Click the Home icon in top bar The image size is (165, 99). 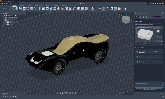(2, 3)
